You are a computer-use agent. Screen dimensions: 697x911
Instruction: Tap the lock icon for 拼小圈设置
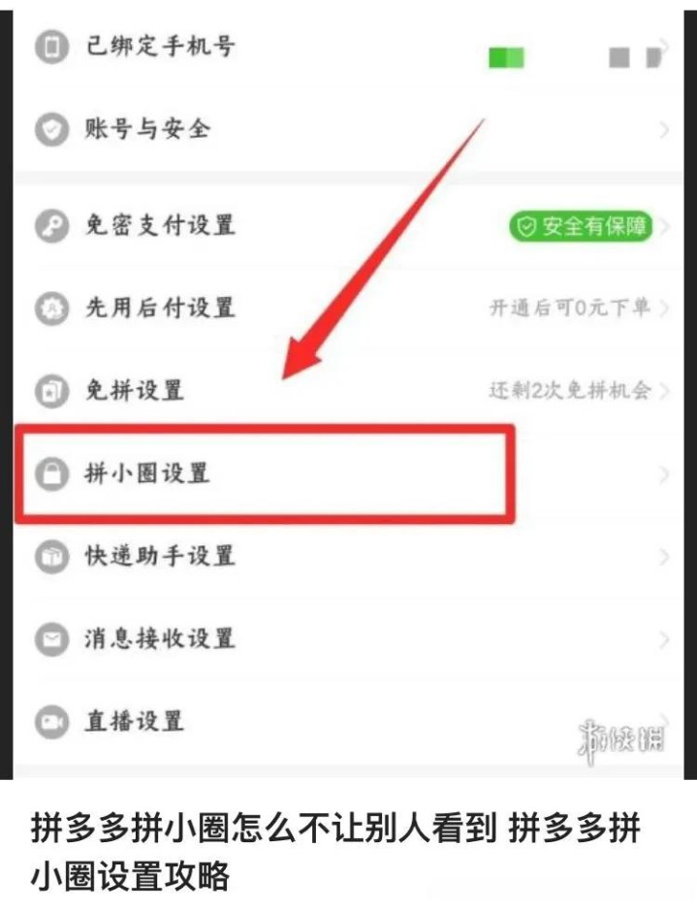(52, 473)
